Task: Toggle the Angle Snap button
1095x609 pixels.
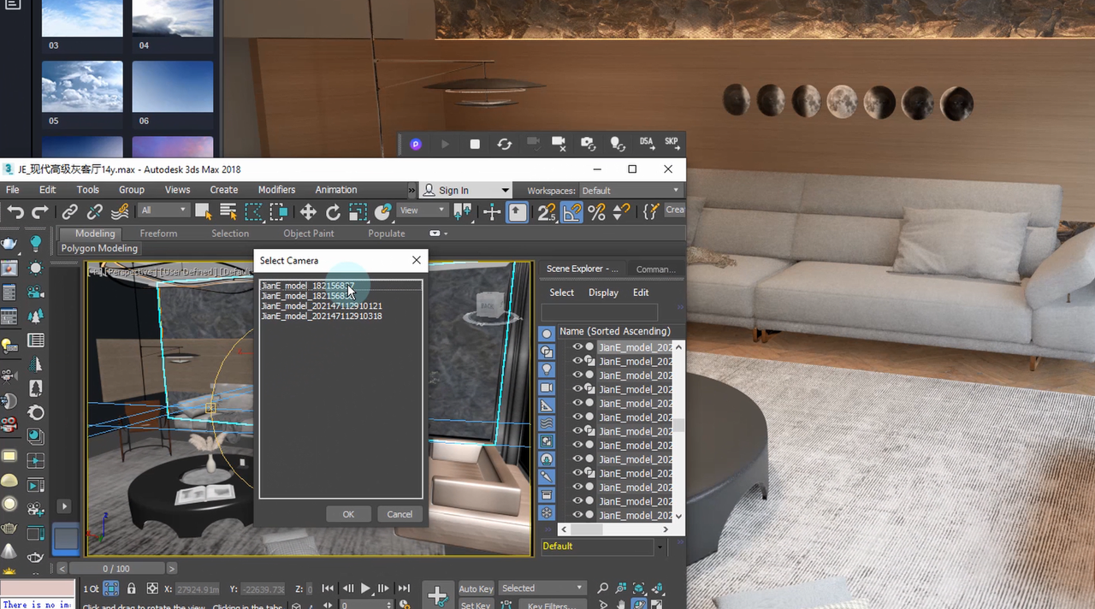Action: point(571,212)
